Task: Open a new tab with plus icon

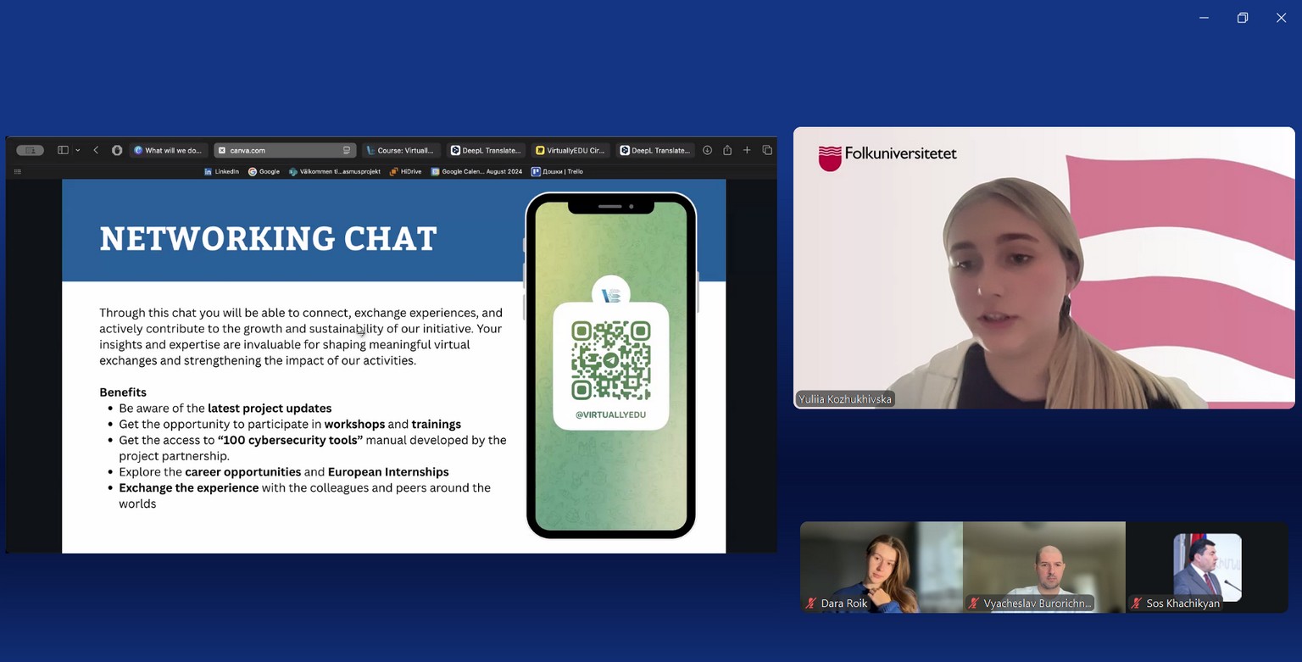Action: pyautogui.click(x=747, y=150)
